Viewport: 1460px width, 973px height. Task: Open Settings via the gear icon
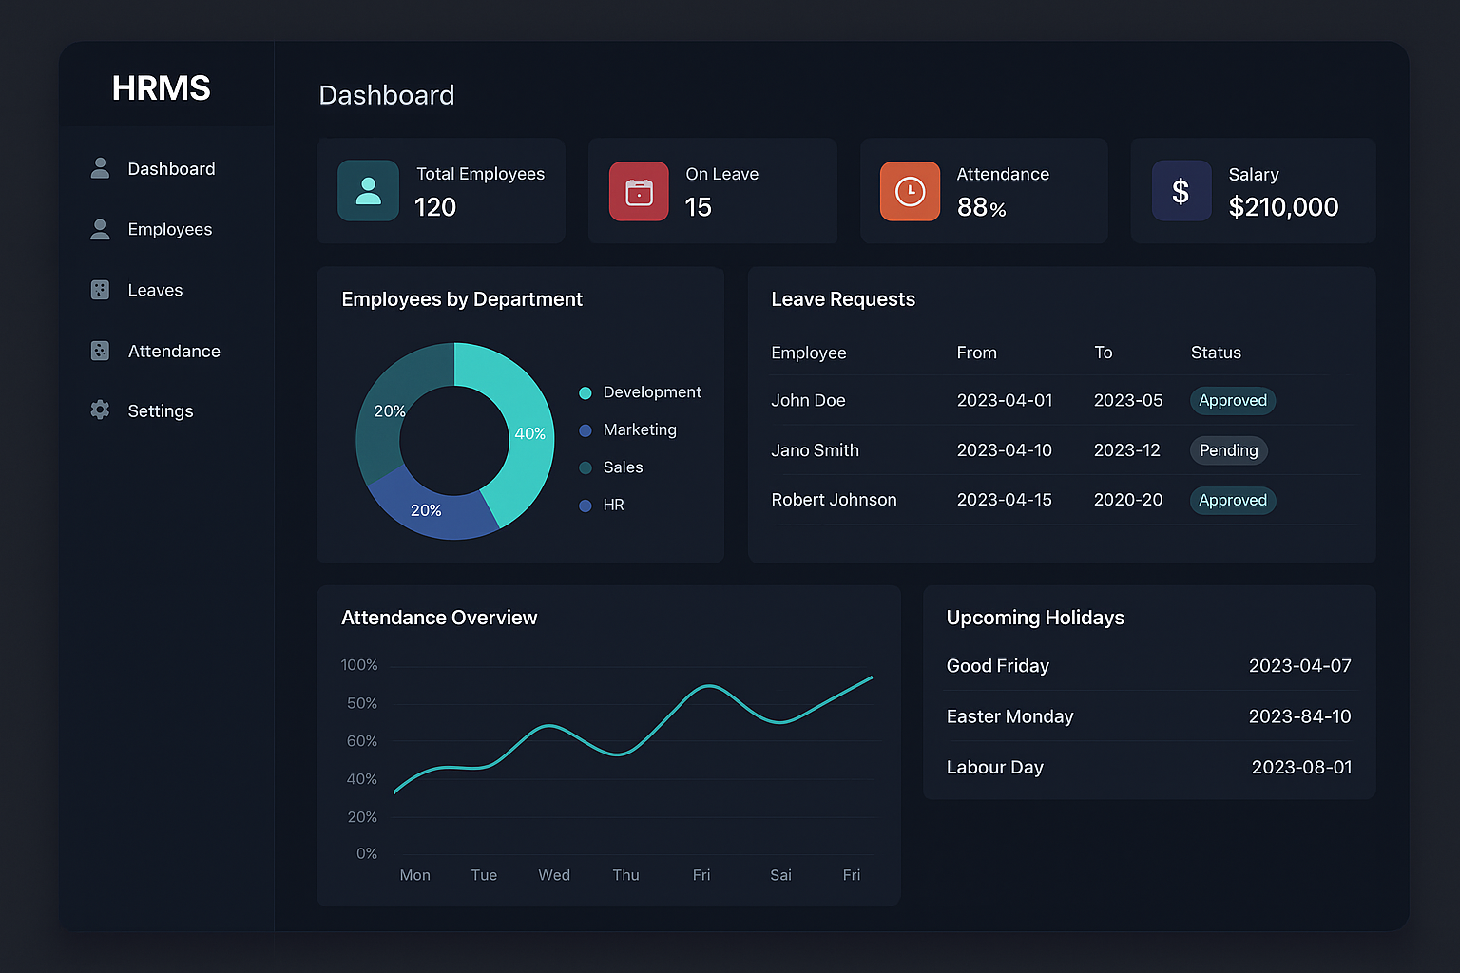pyautogui.click(x=100, y=410)
